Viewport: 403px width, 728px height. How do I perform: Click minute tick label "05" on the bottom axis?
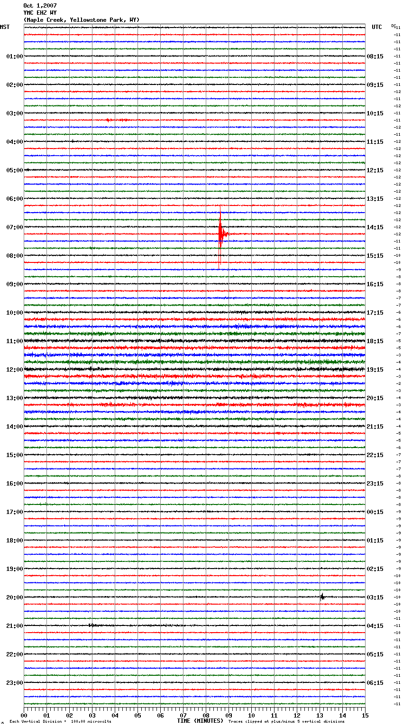click(x=137, y=715)
